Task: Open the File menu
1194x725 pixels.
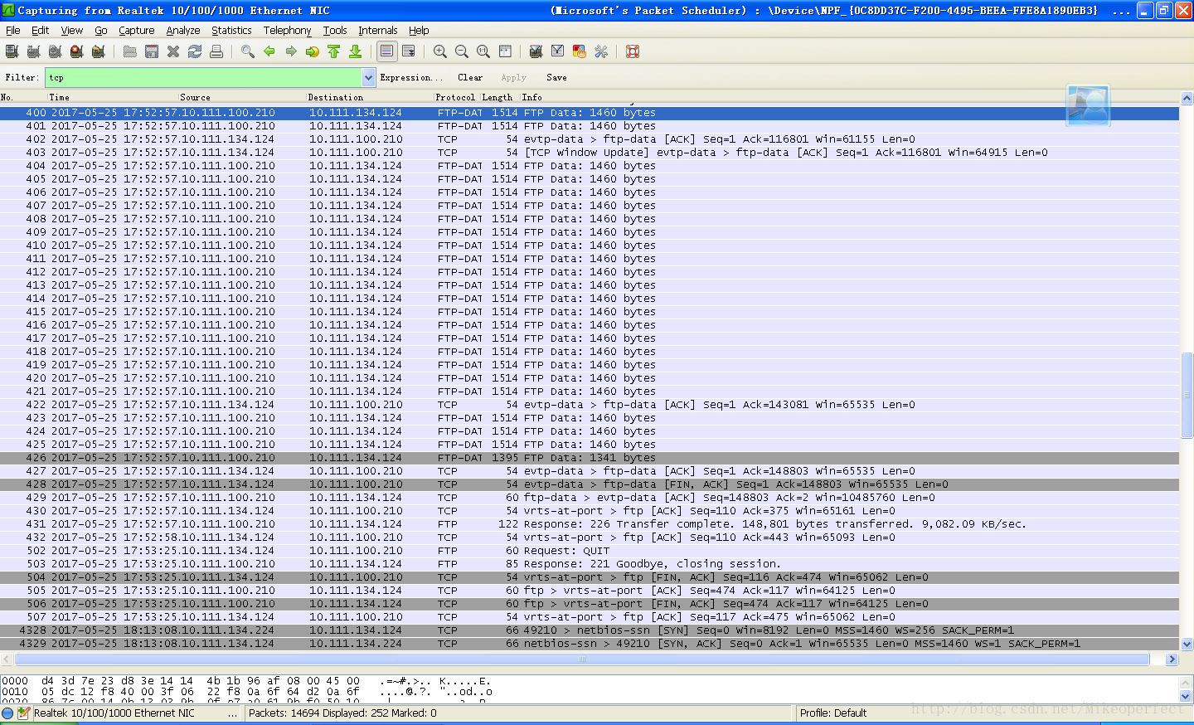Action: click(x=13, y=31)
